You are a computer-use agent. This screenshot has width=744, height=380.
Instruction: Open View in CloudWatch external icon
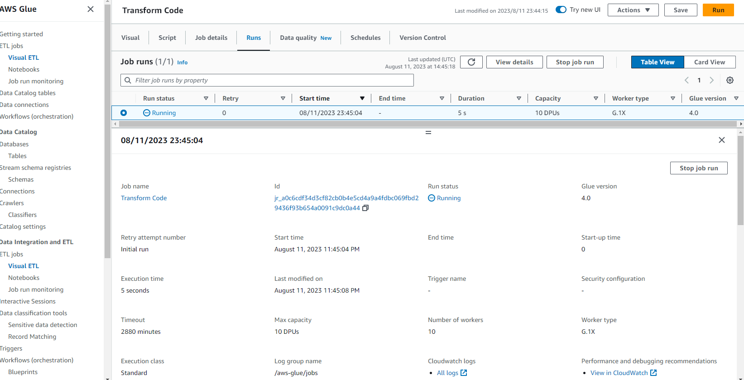(x=653, y=373)
